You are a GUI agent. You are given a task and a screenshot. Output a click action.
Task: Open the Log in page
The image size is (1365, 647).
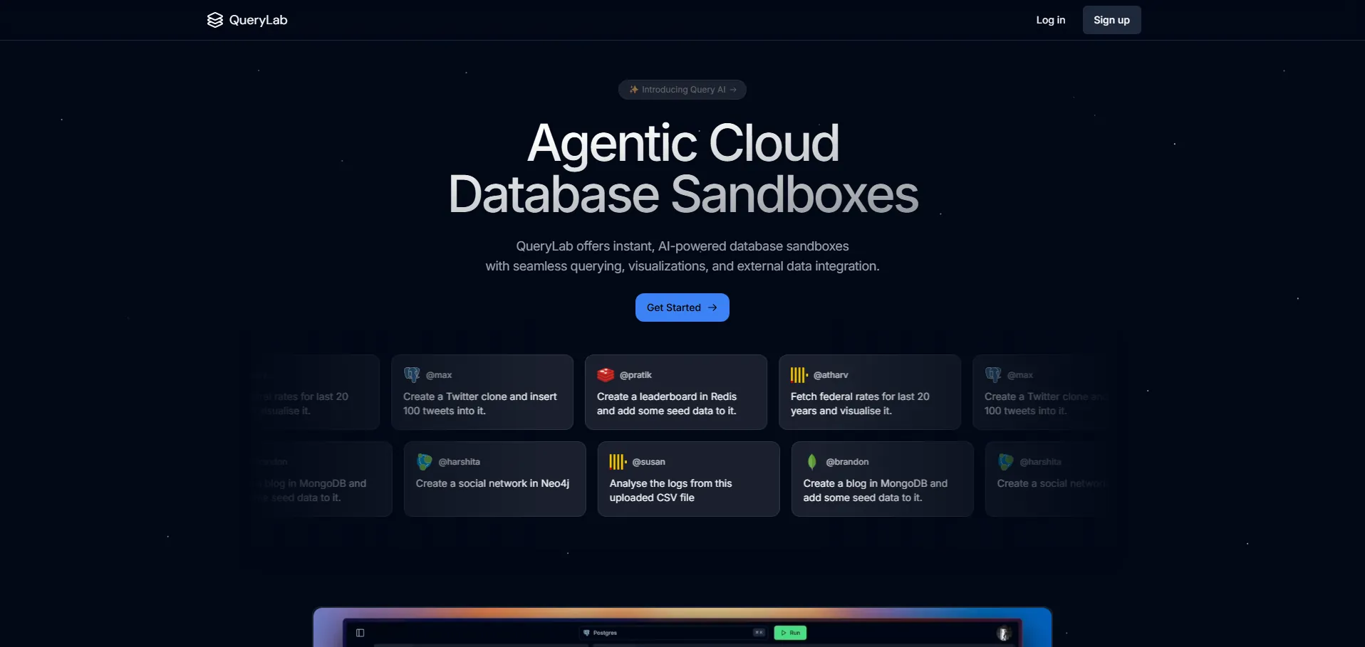1050,20
